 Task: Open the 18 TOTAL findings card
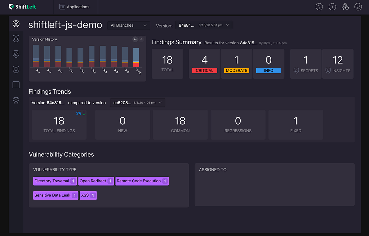[167, 64]
